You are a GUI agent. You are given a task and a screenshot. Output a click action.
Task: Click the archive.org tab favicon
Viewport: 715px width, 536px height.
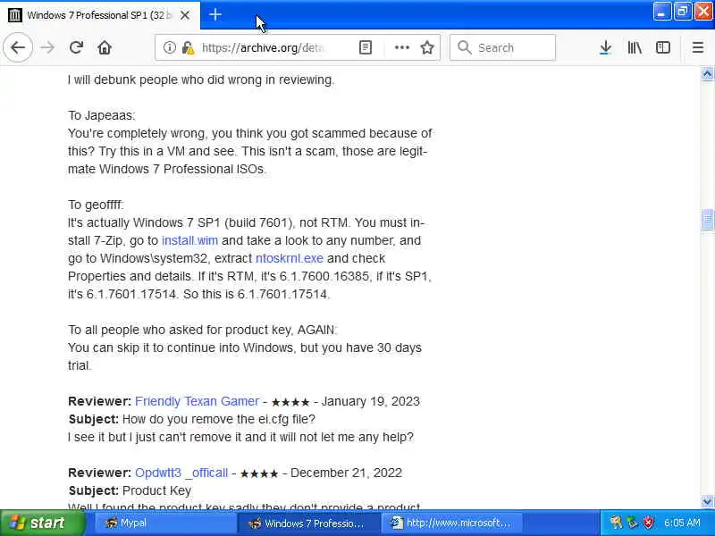coord(14,15)
